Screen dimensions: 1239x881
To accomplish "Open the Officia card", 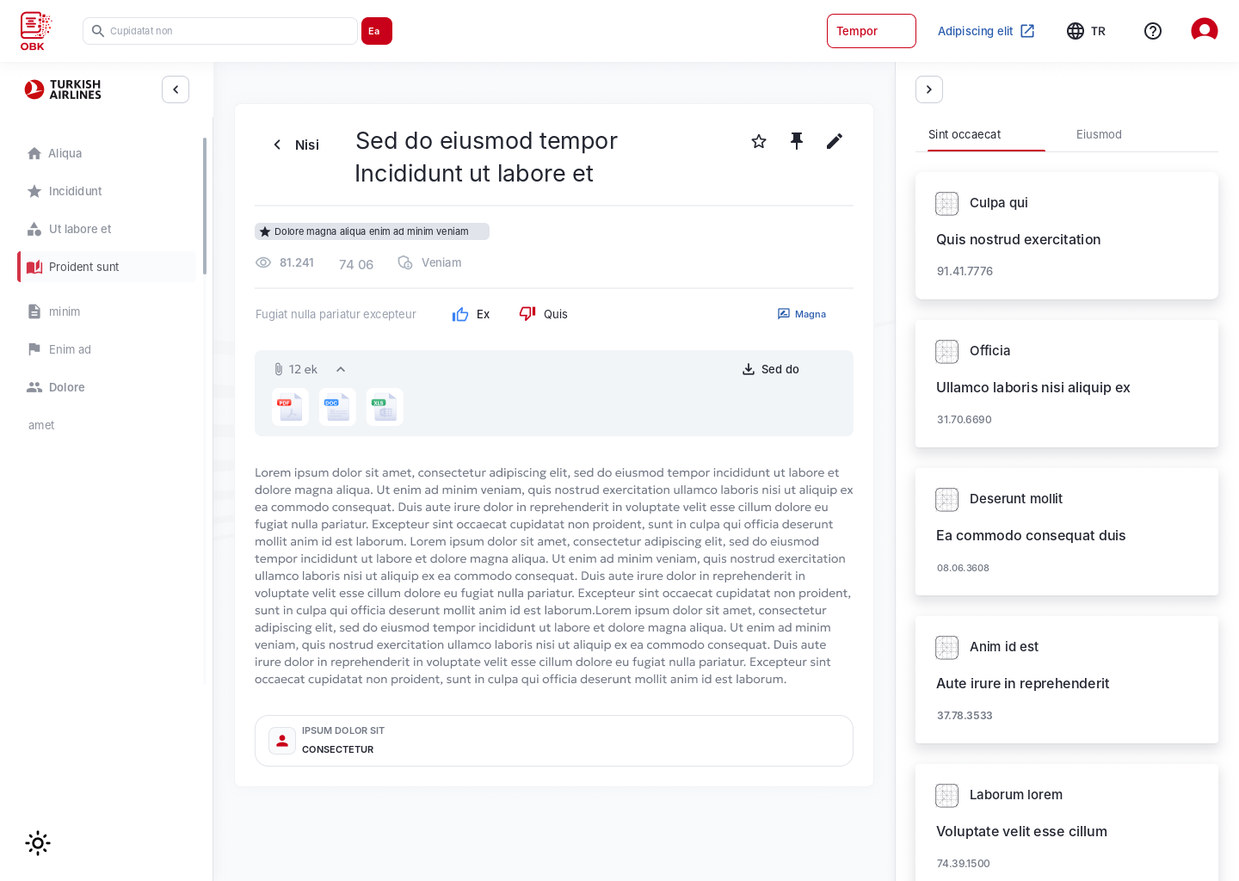I will point(1067,384).
